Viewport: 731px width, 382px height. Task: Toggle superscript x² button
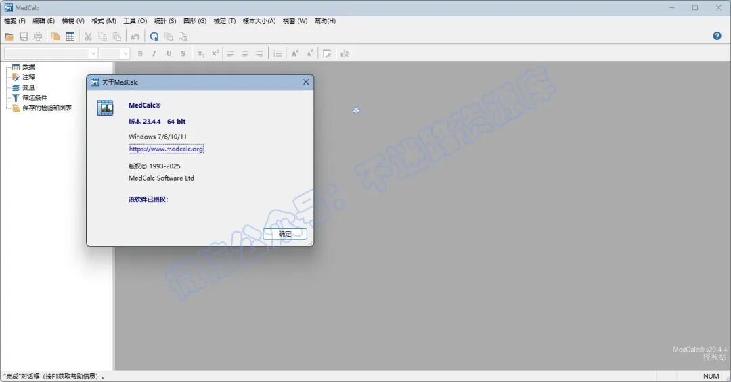tap(215, 53)
